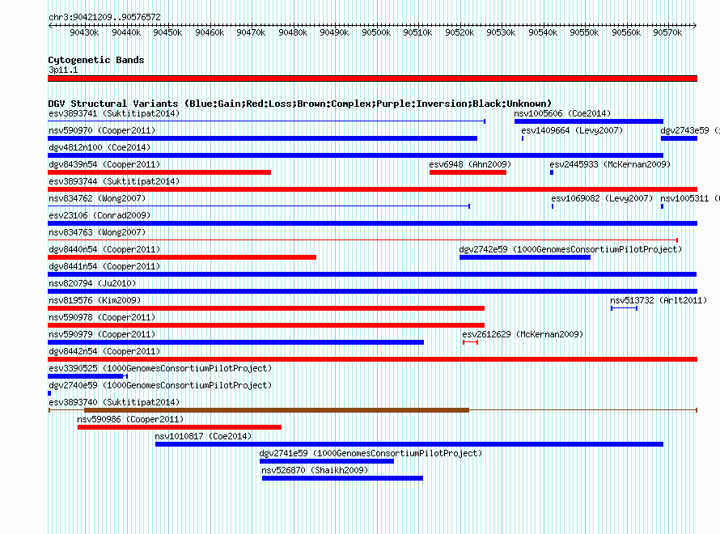Open the esv6948 (Ahn2009) variant label

coord(470,164)
